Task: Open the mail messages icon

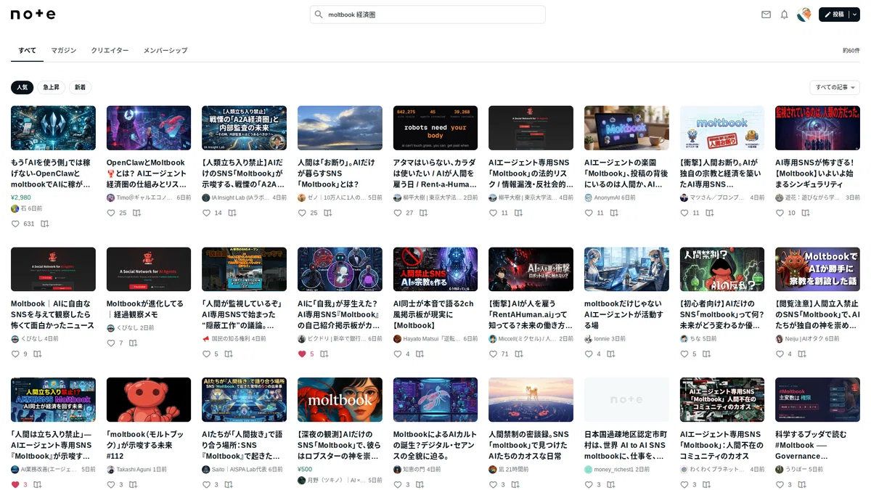Action: pos(766,15)
